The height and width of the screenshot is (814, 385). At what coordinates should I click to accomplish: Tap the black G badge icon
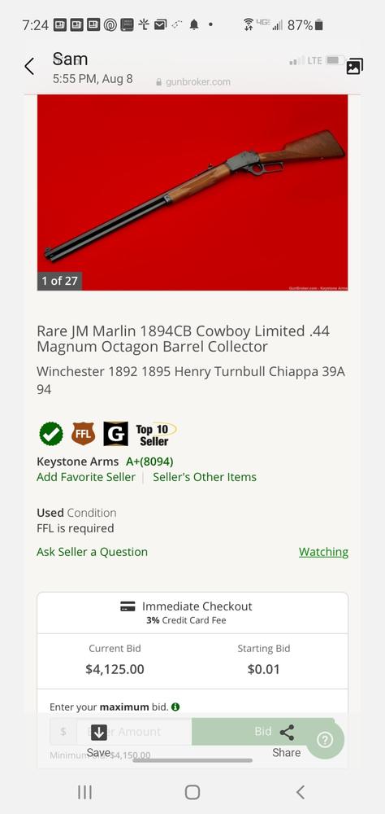[115, 434]
